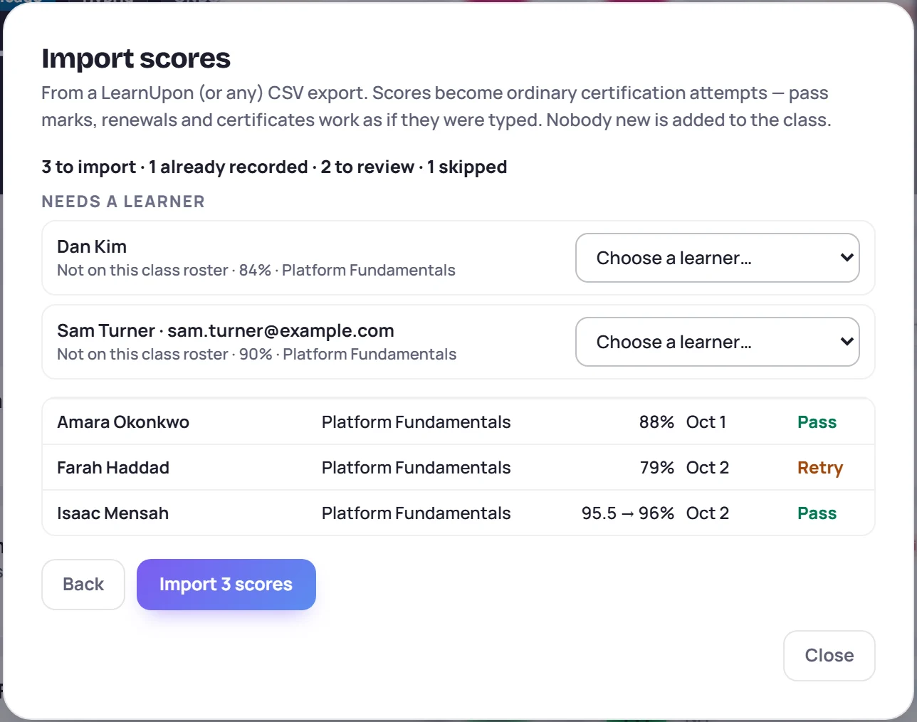917x722 pixels.
Task: Select the Isaac Mensah name cell
Action: [x=112, y=513]
